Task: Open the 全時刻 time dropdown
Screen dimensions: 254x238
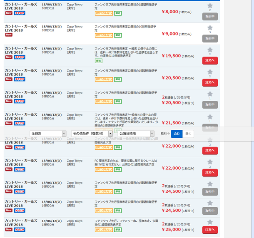Action: (x=48, y=134)
